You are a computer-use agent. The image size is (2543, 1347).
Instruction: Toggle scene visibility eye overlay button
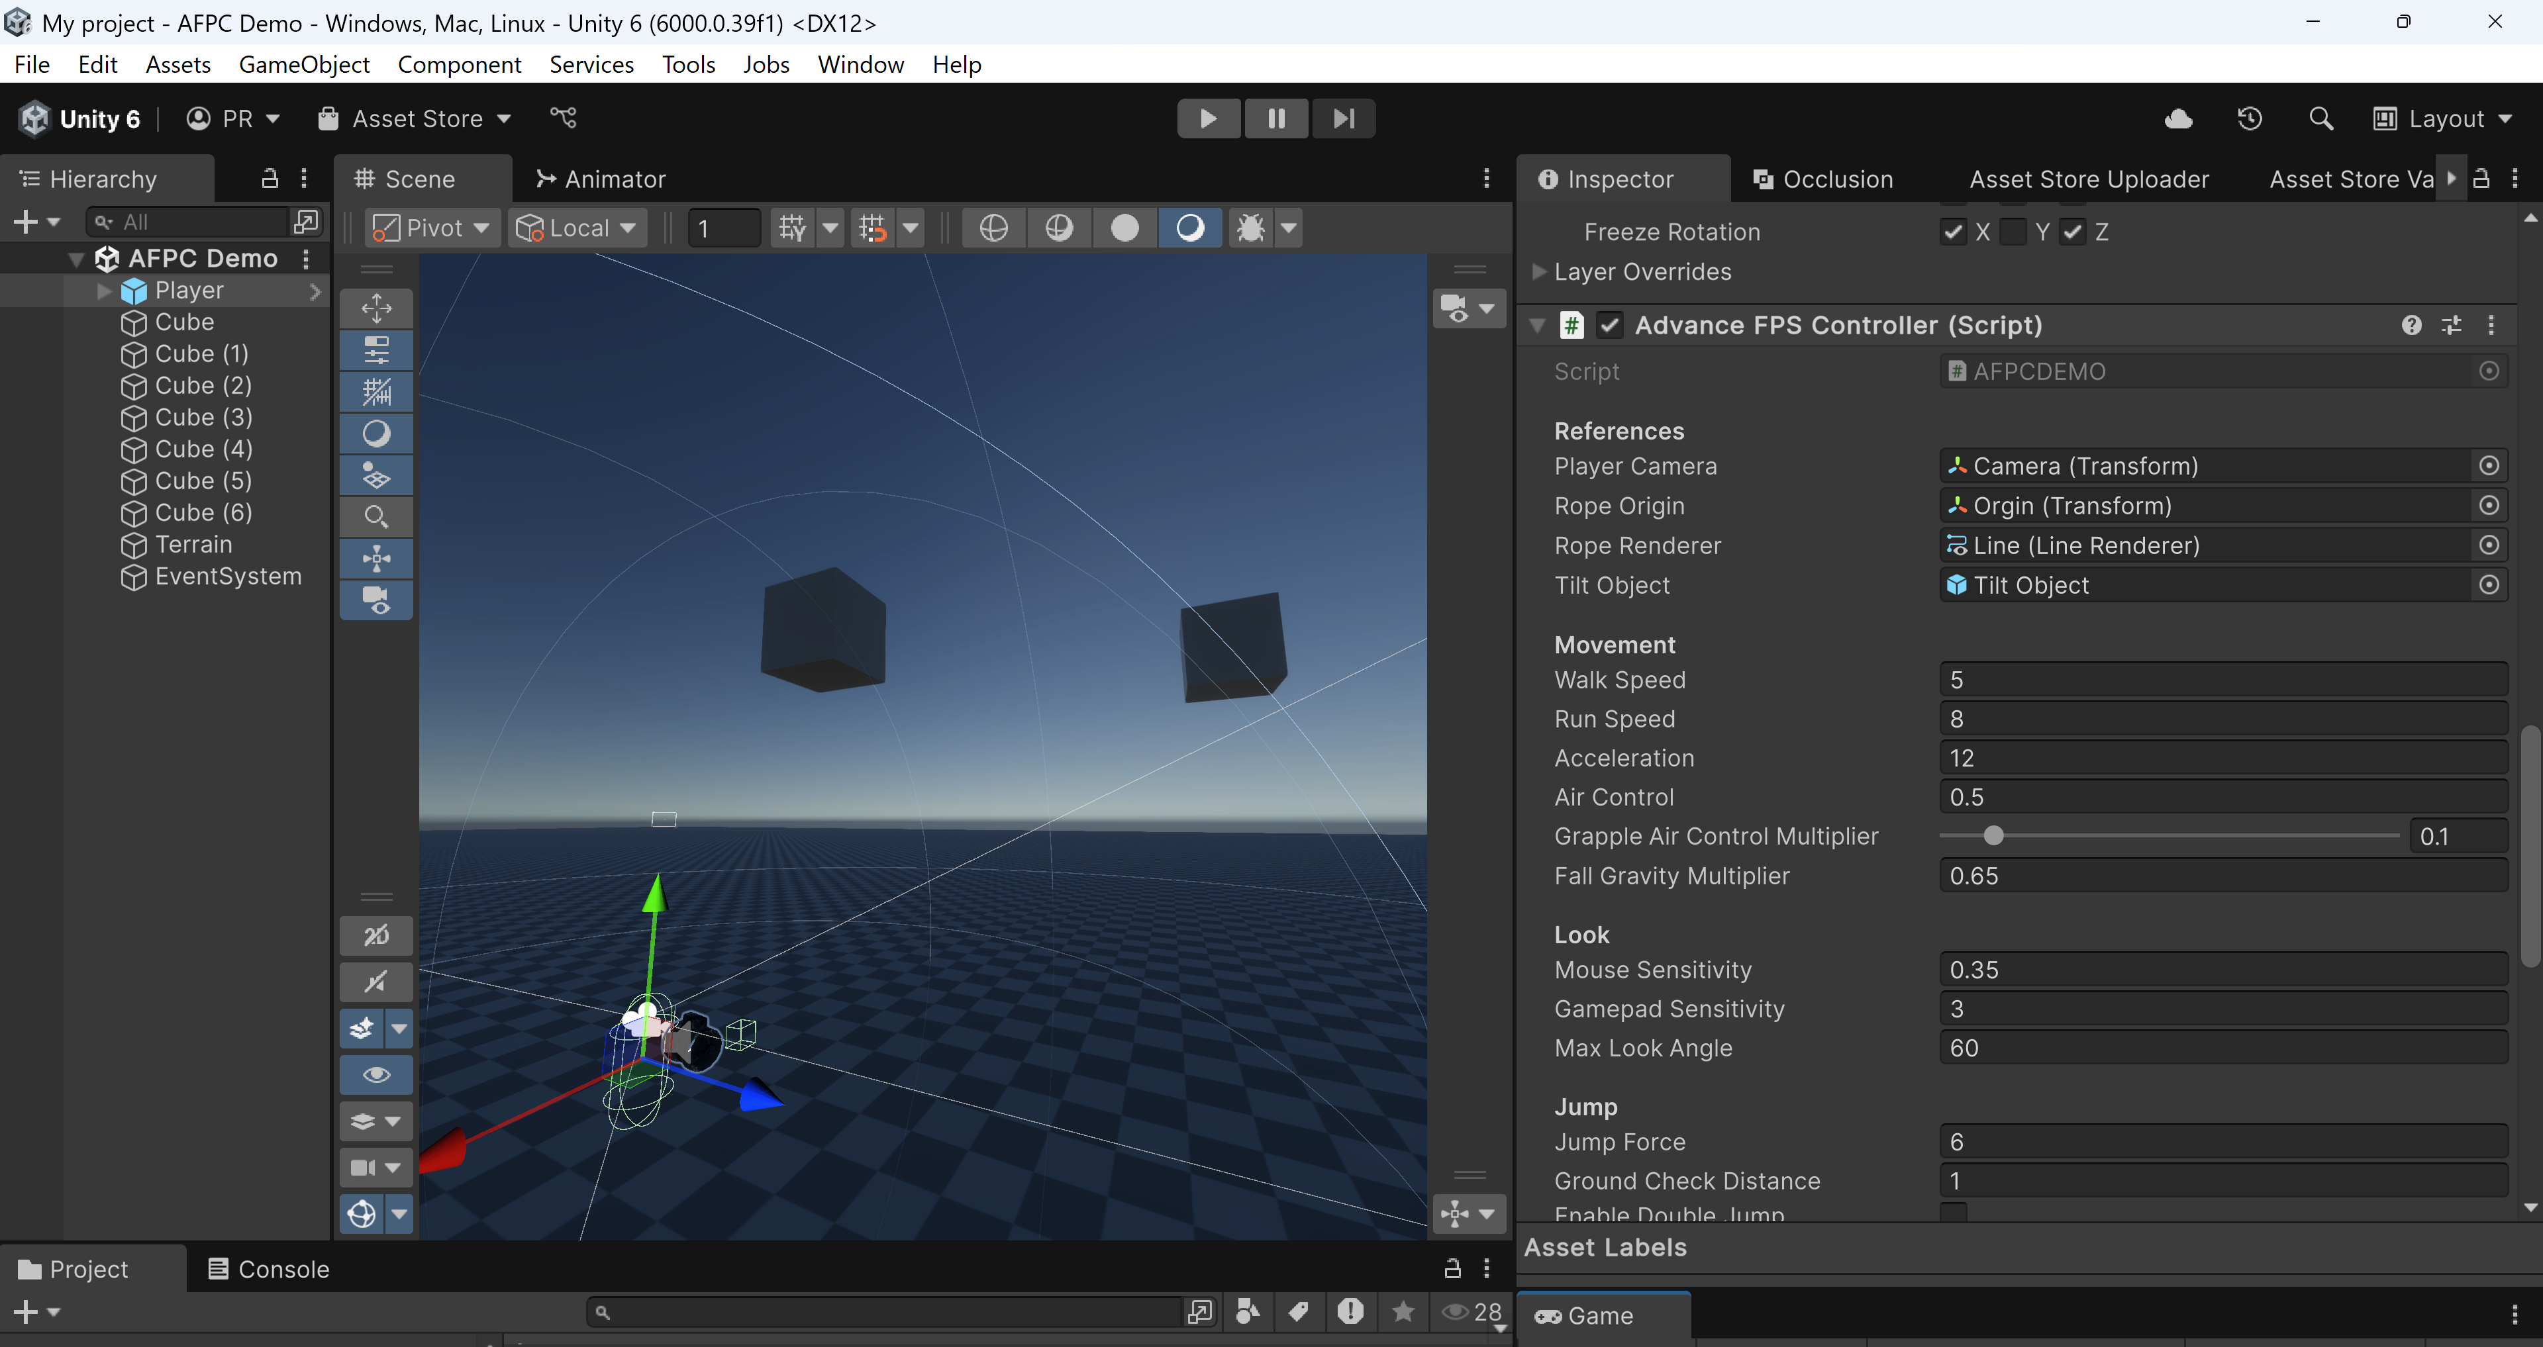(x=376, y=1075)
